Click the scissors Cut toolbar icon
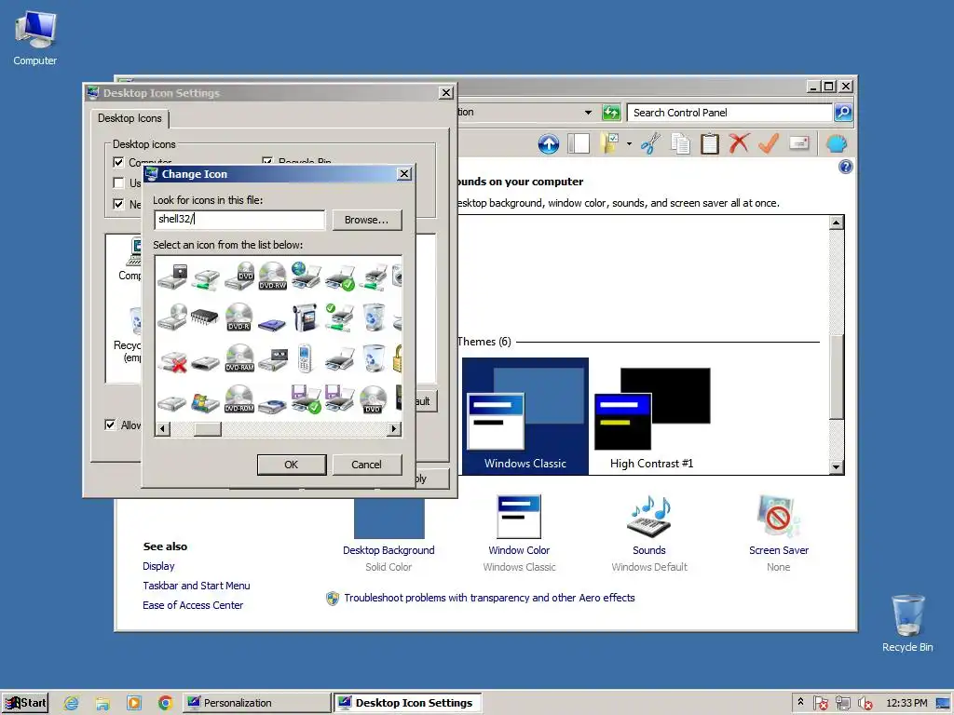954x715 pixels. (649, 144)
